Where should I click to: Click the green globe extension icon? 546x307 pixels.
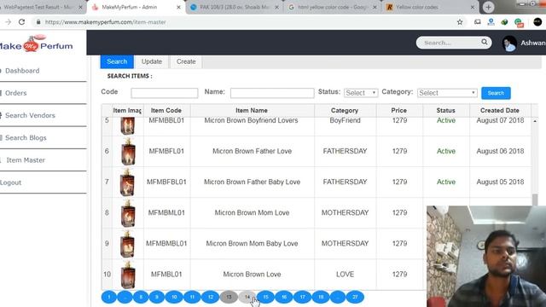click(x=504, y=22)
